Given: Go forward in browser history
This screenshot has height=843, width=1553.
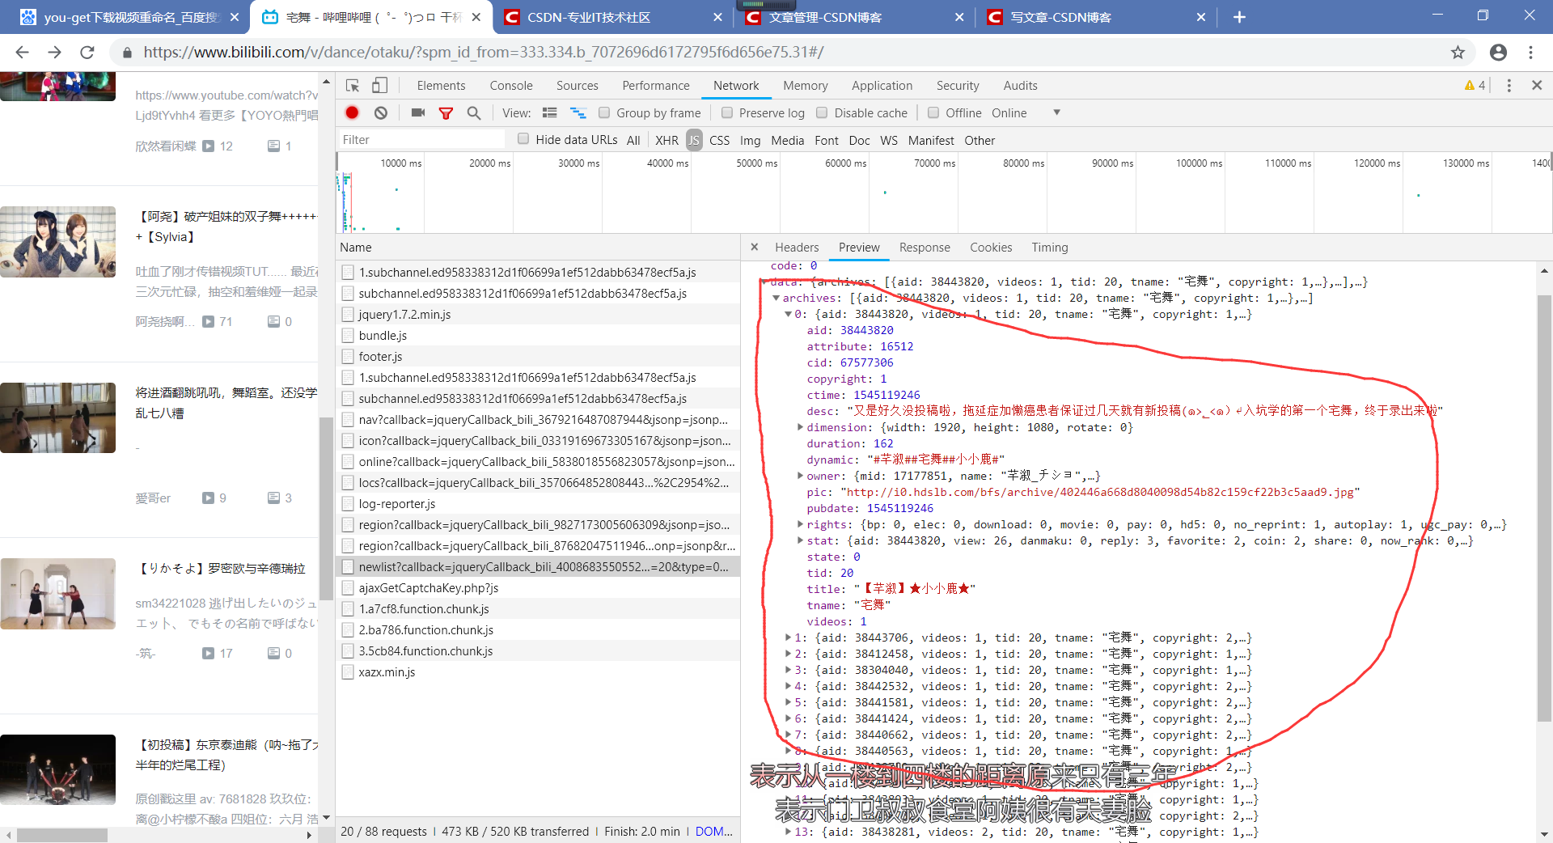Looking at the screenshot, I should (x=54, y=52).
